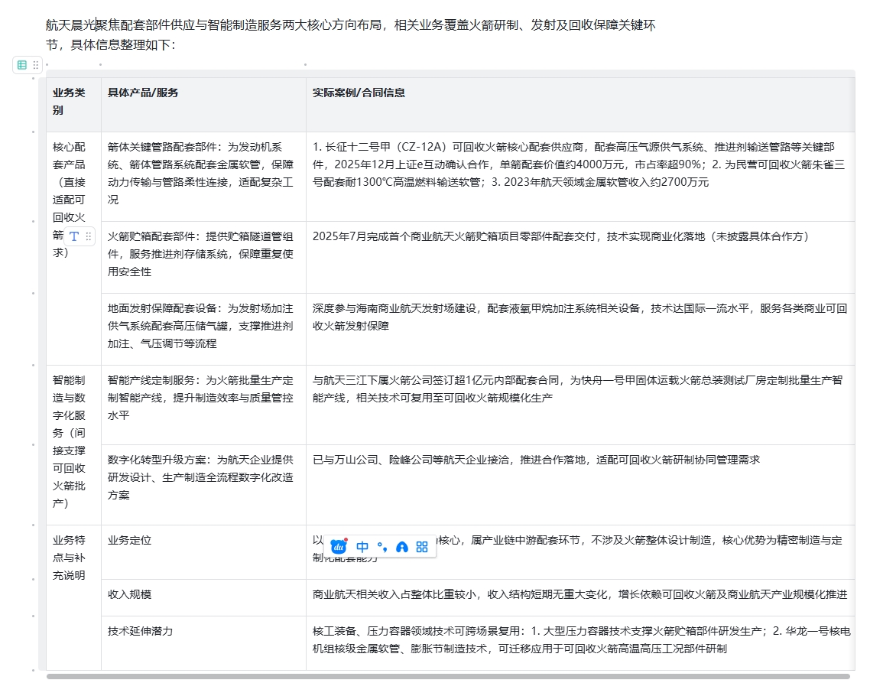Click the 实际案例/合同信息 column header
Screen dimensions: 870x683
[x=580, y=104]
